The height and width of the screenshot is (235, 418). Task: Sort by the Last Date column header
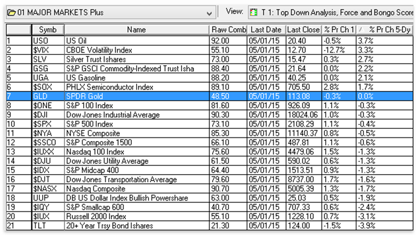[x=266, y=30]
